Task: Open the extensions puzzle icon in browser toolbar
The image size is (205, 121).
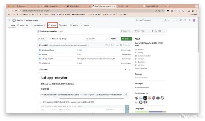Action: (183, 11)
